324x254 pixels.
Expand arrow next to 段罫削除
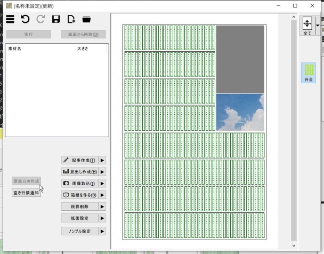pyautogui.click(x=102, y=207)
